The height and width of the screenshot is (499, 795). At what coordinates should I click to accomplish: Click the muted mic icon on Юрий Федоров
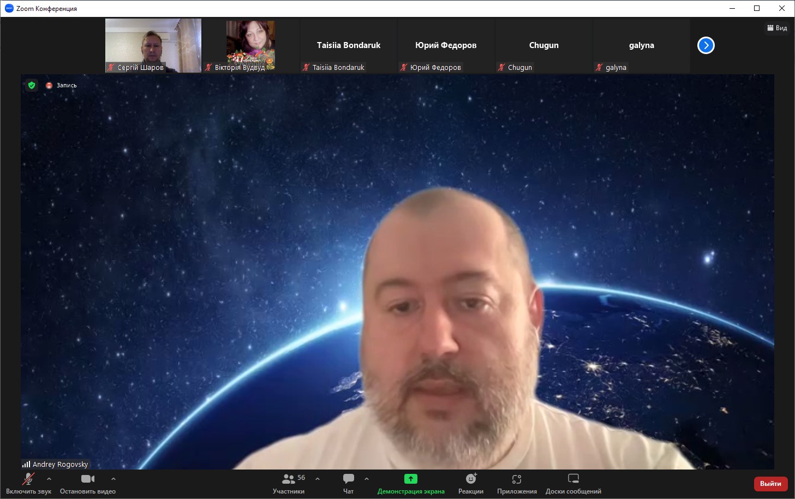click(404, 67)
